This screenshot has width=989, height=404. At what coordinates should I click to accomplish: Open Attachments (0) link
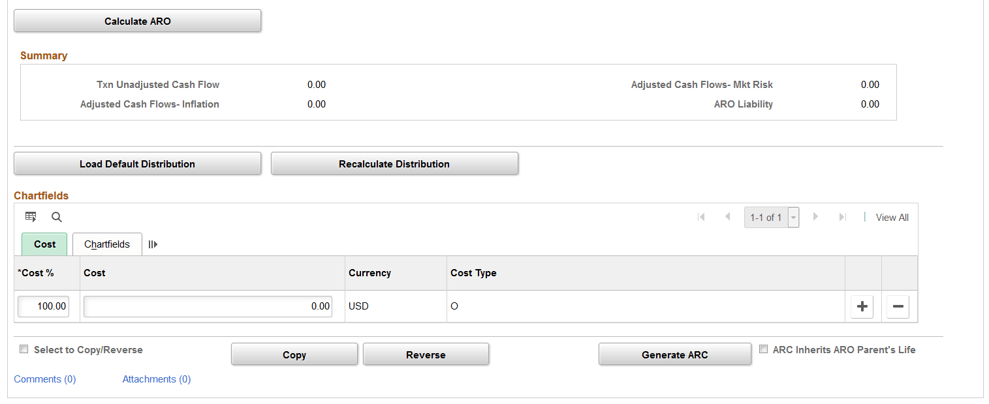coord(157,379)
